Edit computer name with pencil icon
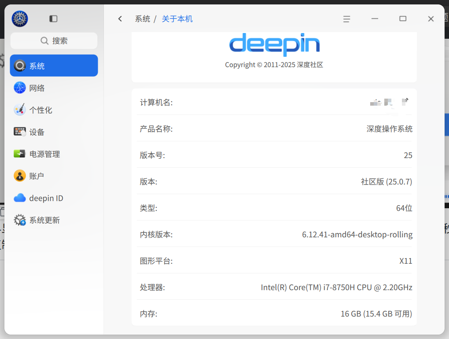449x339 pixels. coord(405,102)
